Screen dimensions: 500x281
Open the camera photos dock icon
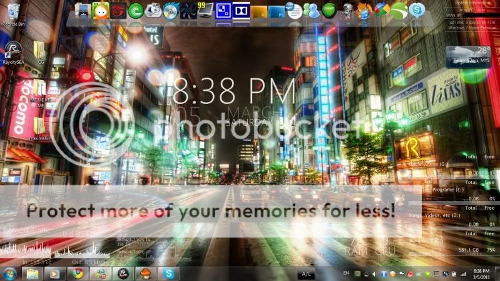(x=153, y=11)
